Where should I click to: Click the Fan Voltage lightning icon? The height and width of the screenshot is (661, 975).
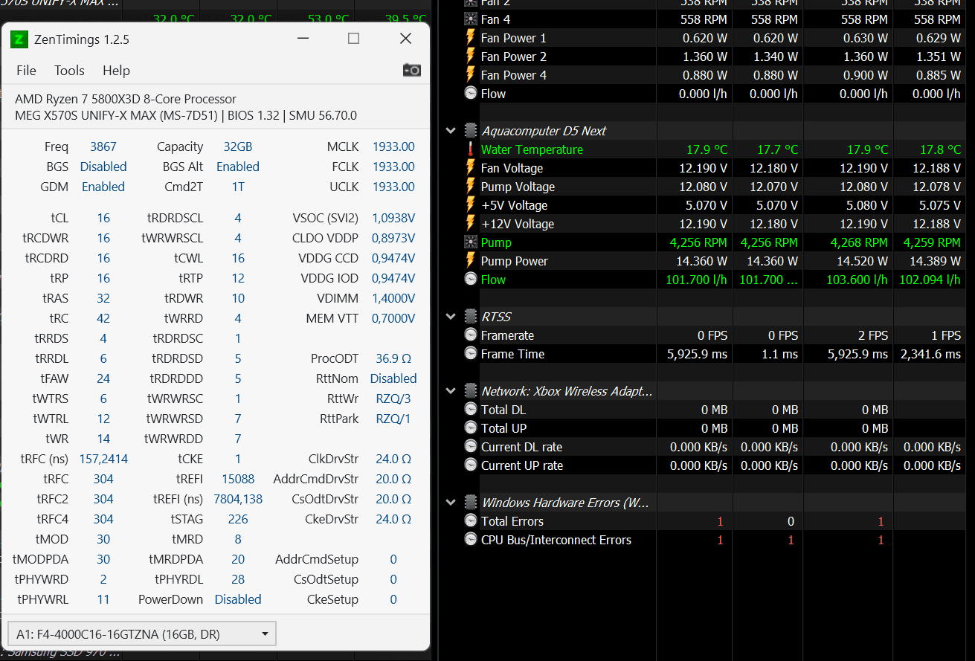click(x=471, y=168)
